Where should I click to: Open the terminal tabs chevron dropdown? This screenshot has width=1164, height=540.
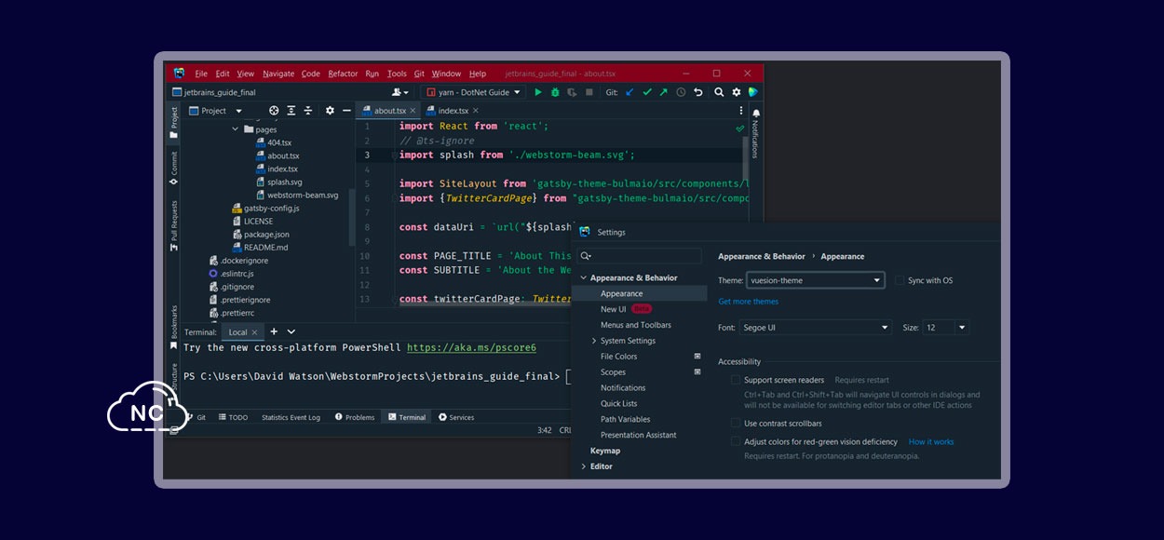pos(291,331)
